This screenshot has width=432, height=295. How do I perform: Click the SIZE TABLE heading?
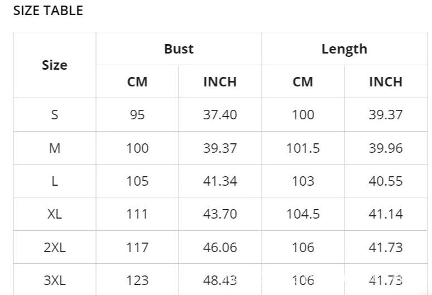(x=48, y=11)
